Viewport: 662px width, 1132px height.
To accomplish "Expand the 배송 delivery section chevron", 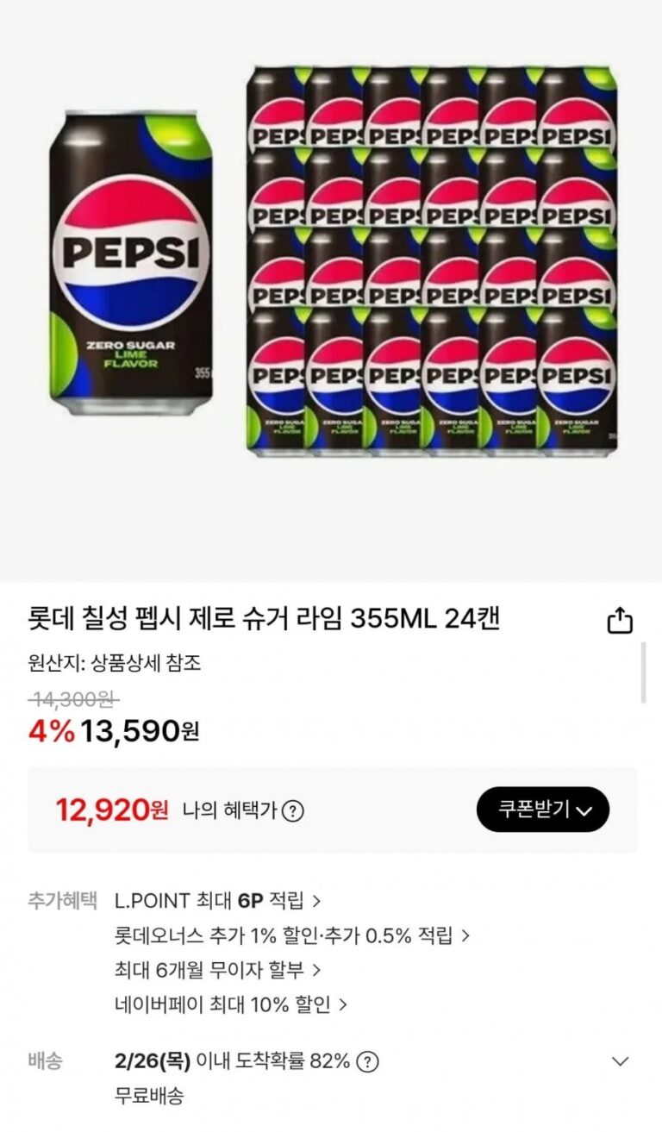I will (620, 1061).
